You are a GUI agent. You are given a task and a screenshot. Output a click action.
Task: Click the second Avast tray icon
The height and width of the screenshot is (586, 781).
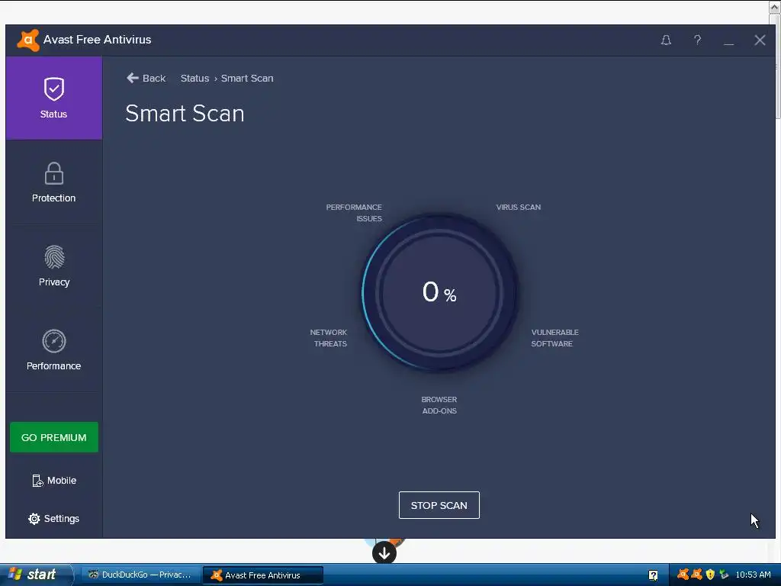point(696,575)
